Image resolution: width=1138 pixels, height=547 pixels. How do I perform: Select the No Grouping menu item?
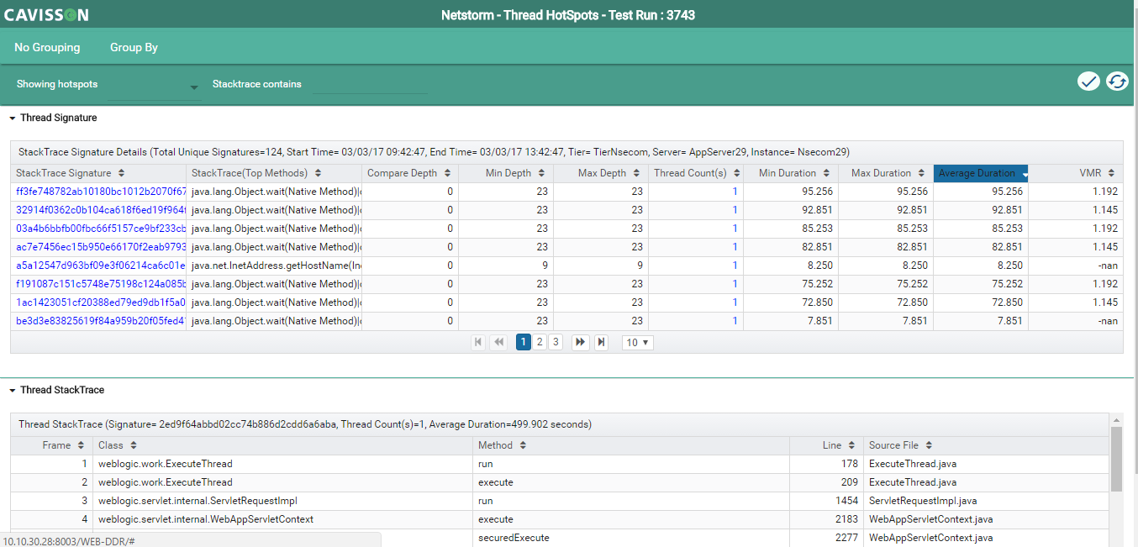click(x=47, y=48)
